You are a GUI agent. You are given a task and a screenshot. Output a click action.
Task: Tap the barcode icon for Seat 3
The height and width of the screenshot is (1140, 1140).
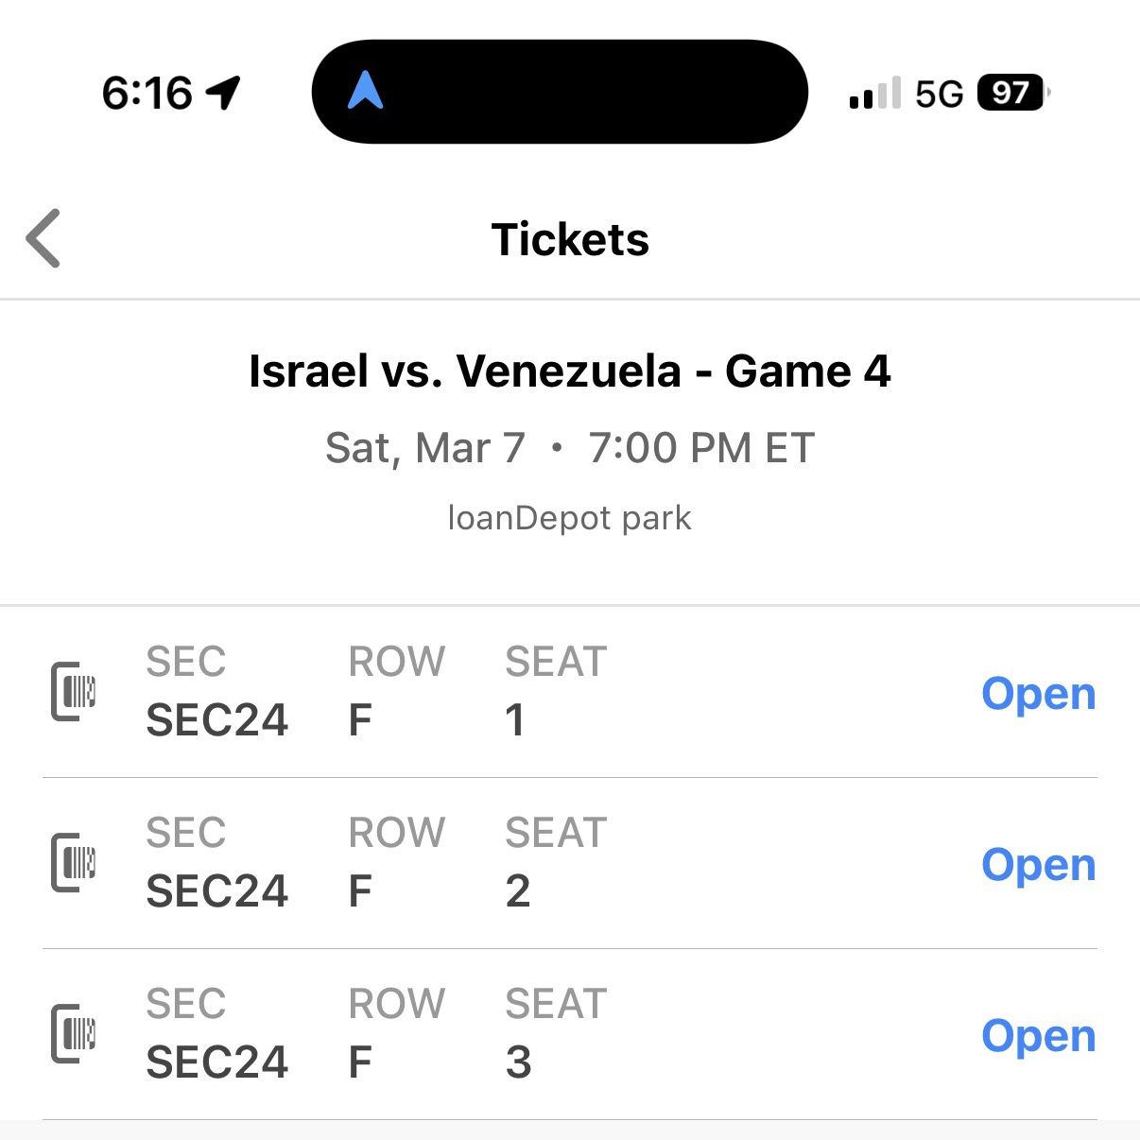tap(74, 1033)
